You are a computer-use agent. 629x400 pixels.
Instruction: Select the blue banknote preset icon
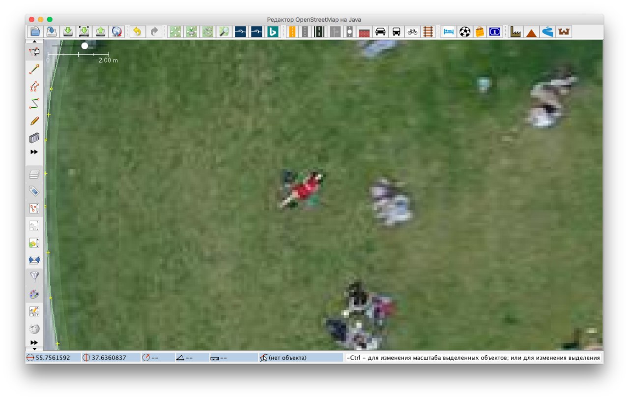coord(495,31)
